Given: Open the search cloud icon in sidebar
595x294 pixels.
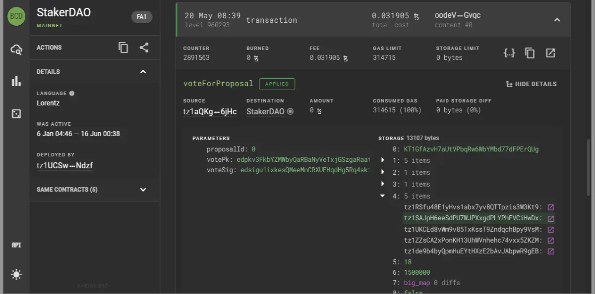Looking at the screenshot, I should pos(16,49).
